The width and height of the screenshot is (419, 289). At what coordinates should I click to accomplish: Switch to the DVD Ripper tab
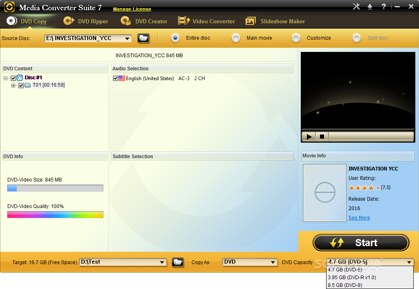[x=86, y=21]
